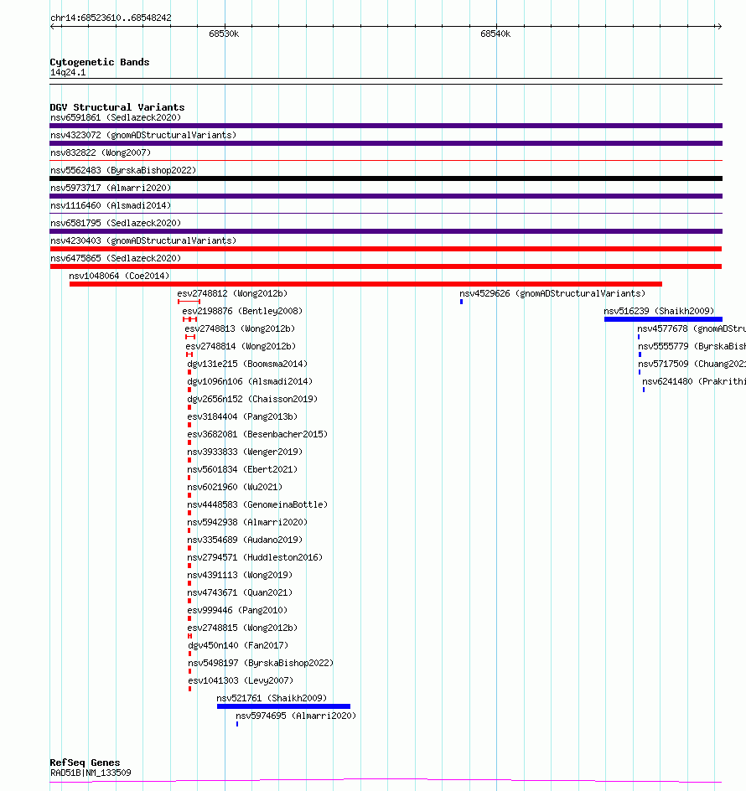Viewport: 746px width, 791px height.
Task: Open nsv4323072 (gnomADStructuralVariants) variant entry
Action: 143,135
